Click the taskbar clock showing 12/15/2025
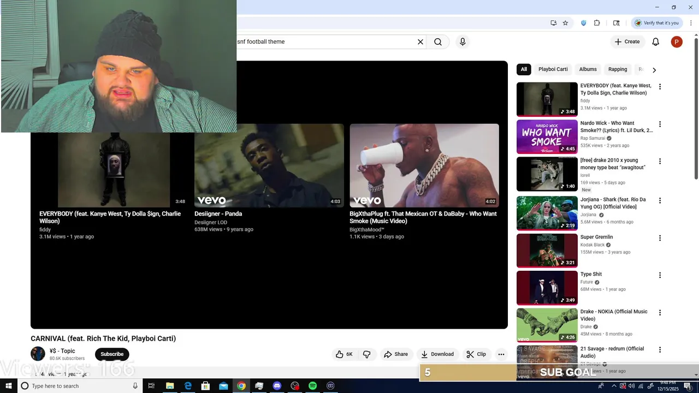Viewport: 699px width, 393px height. [x=667, y=386]
